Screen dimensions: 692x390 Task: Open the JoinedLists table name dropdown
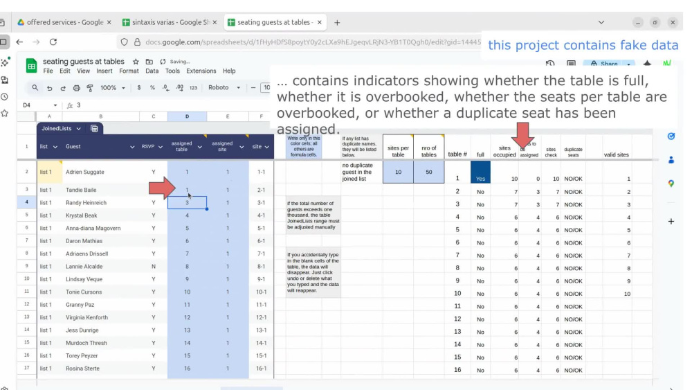pos(79,129)
